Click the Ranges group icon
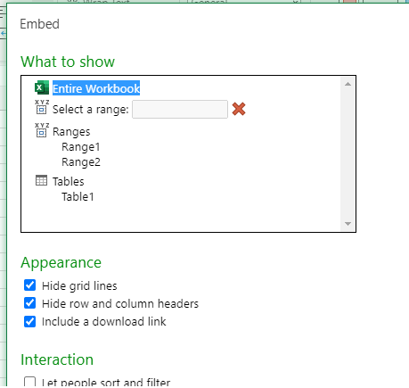Screen dimensions: 409x388 (42, 130)
